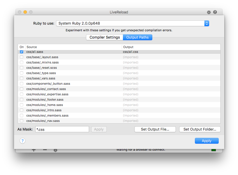Image resolution: width=238 pixels, height=175 pixels.
Task: Click (imported) output of _layout.sass row
Action: [x=130, y=57]
